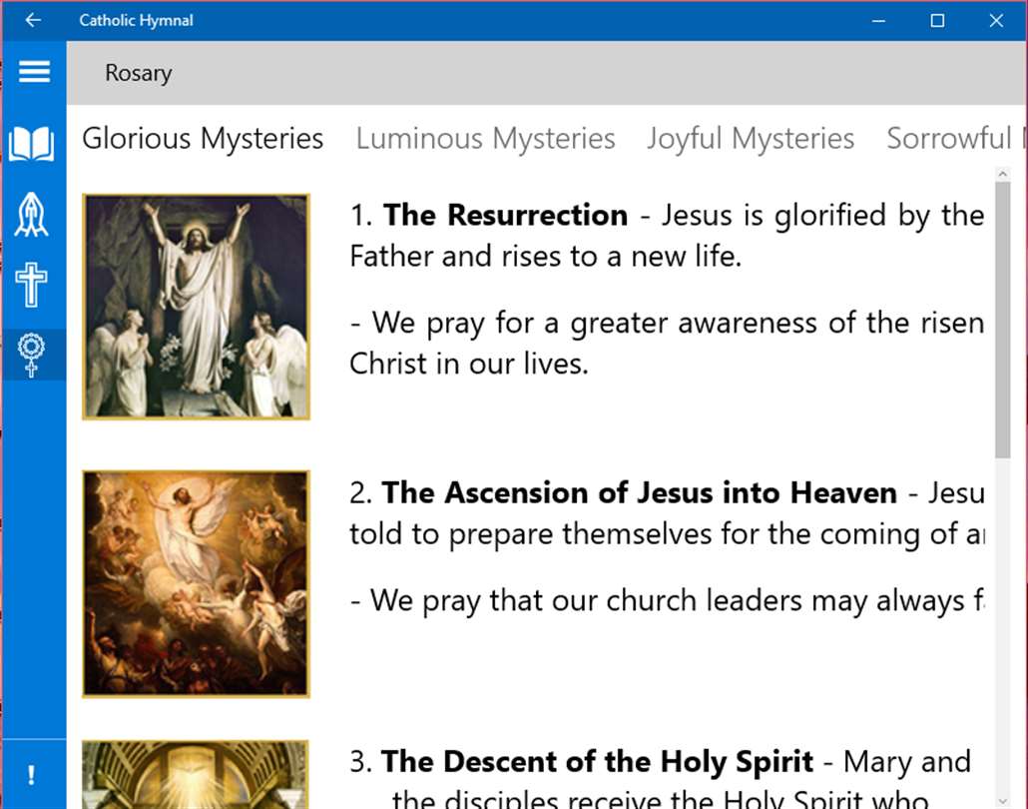This screenshot has width=1028, height=809.
Task: Open the hamburger navigation menu
Action: pos(34,72)
